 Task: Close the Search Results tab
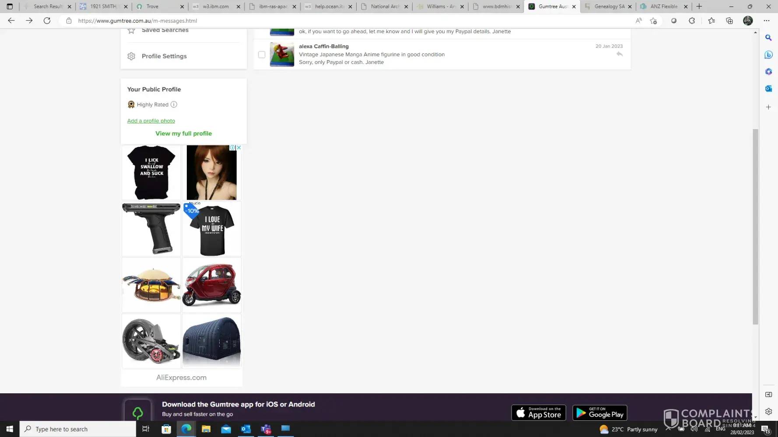coord(69,7)
